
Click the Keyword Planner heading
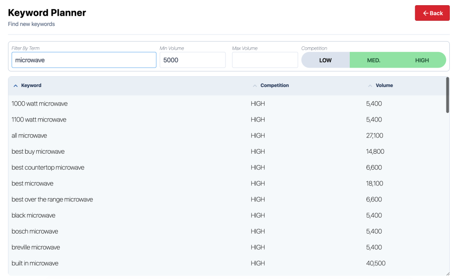47,13
